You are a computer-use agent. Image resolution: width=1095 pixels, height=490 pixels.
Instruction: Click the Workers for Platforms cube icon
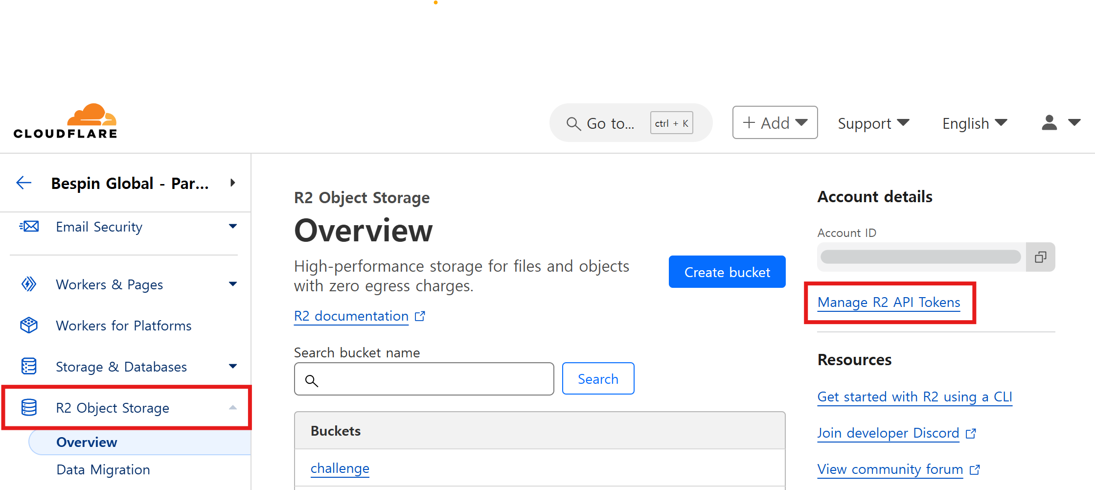(29, 326)
